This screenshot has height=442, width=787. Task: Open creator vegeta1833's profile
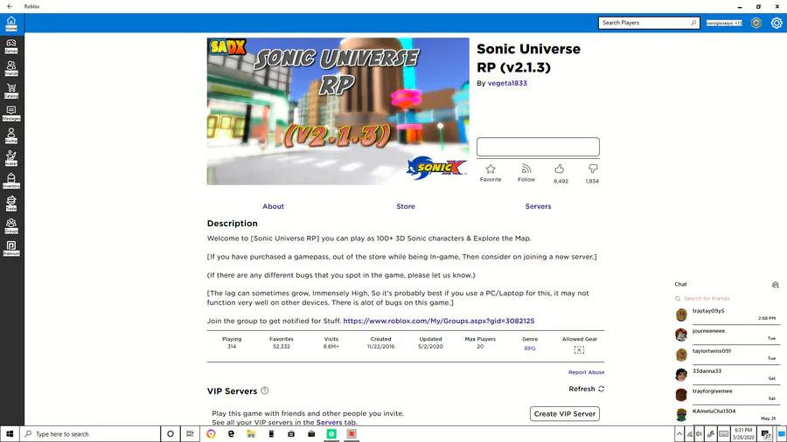coord(507,83)
